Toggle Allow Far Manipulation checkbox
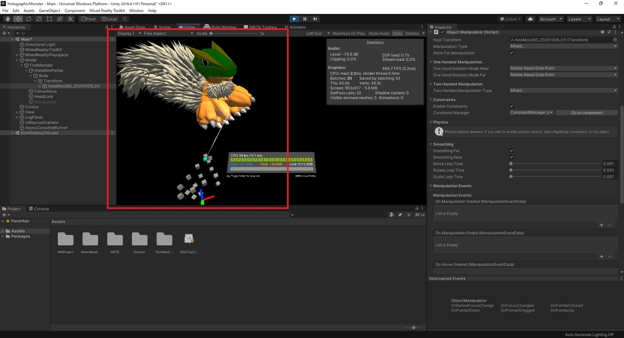The height and width of the screenshot is (338, 624). pyautogui.click(x=512, y=53)
